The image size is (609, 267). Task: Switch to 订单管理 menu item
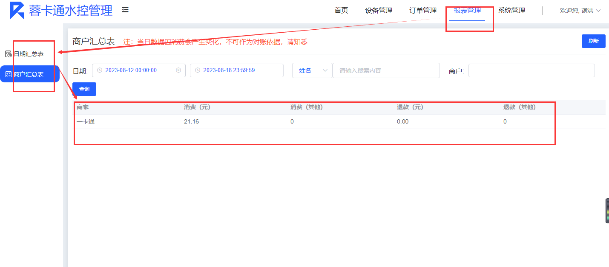point(423,11)
